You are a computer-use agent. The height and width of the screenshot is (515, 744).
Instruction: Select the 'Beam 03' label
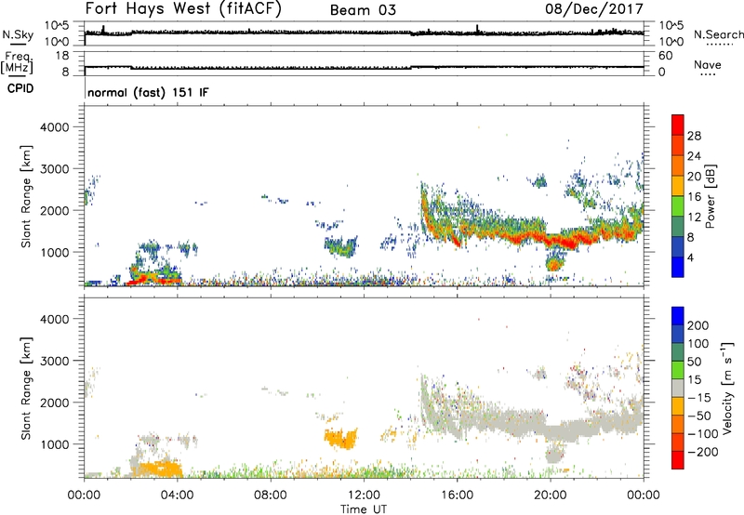[x=363, y=10]
